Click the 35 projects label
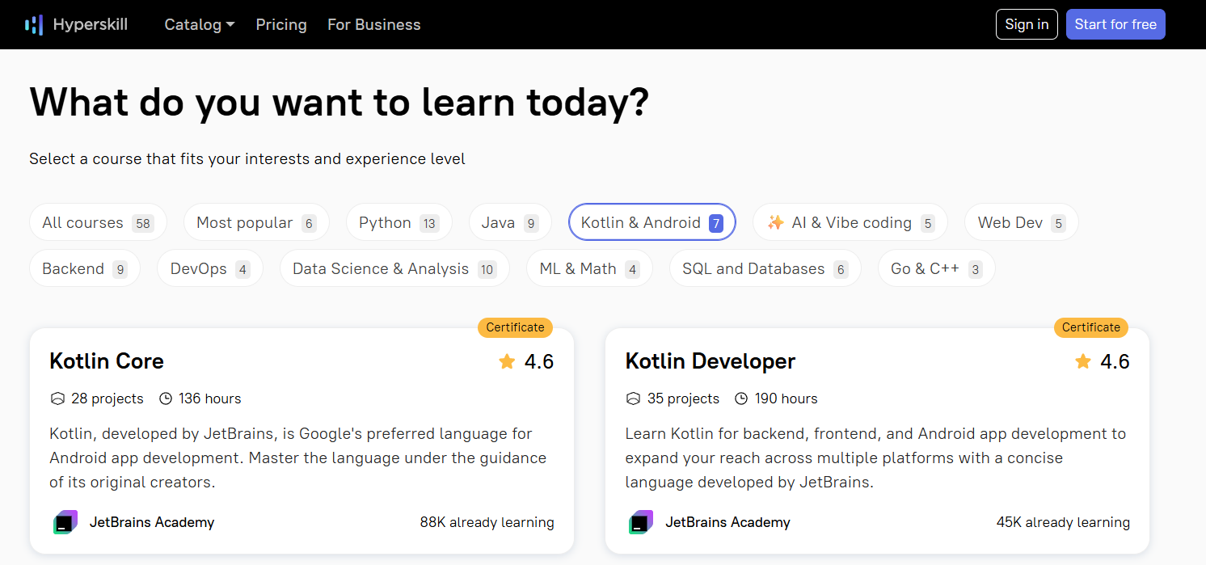Image resolution: width=1206 pixels, height=565 pixels. tap(684, 398)
